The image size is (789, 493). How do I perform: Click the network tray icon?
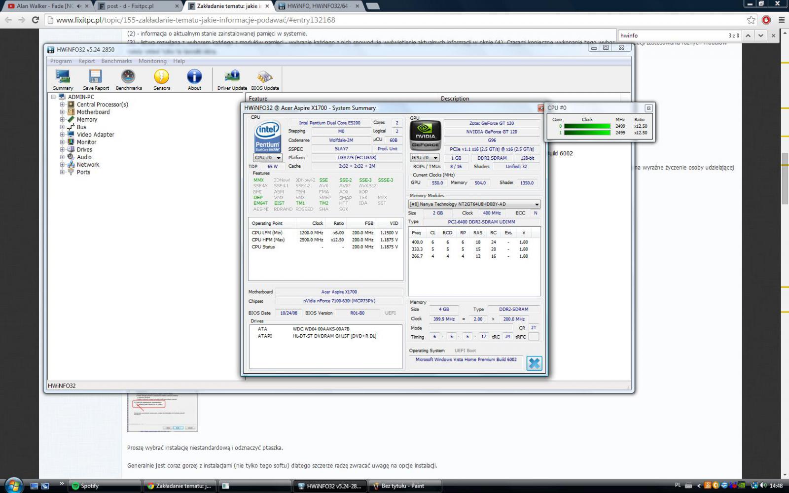tap(754, 486)
